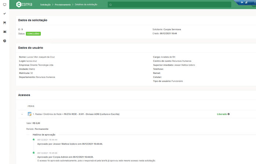Open the monitor icon in left sidebar
Screen dimensions: 256x164
(x=4, y=5)
